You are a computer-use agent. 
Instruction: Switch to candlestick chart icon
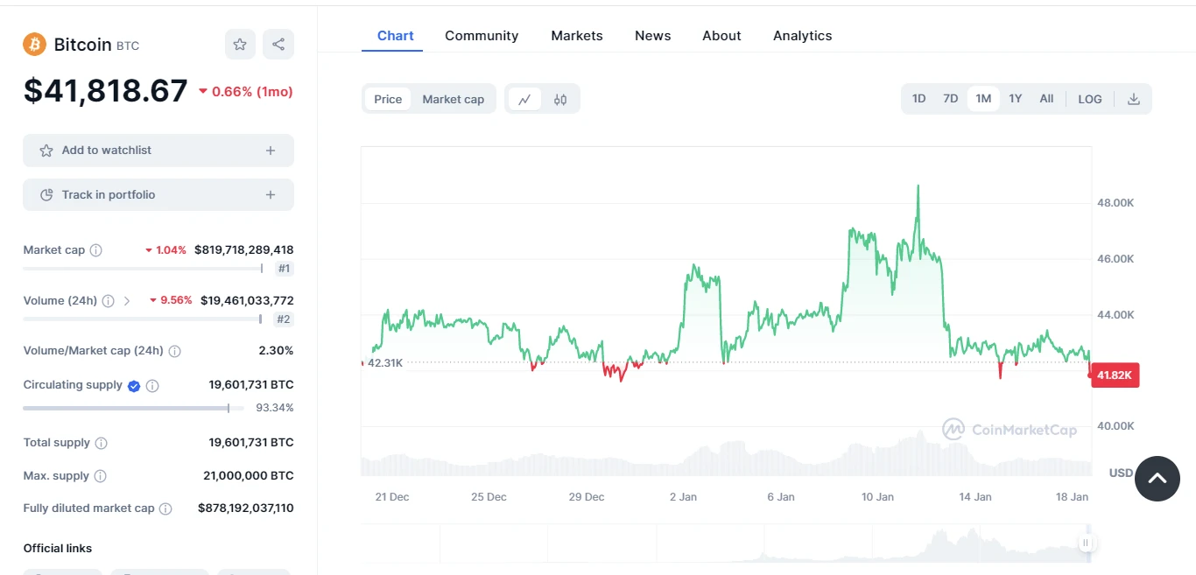[x=560, y=99]
